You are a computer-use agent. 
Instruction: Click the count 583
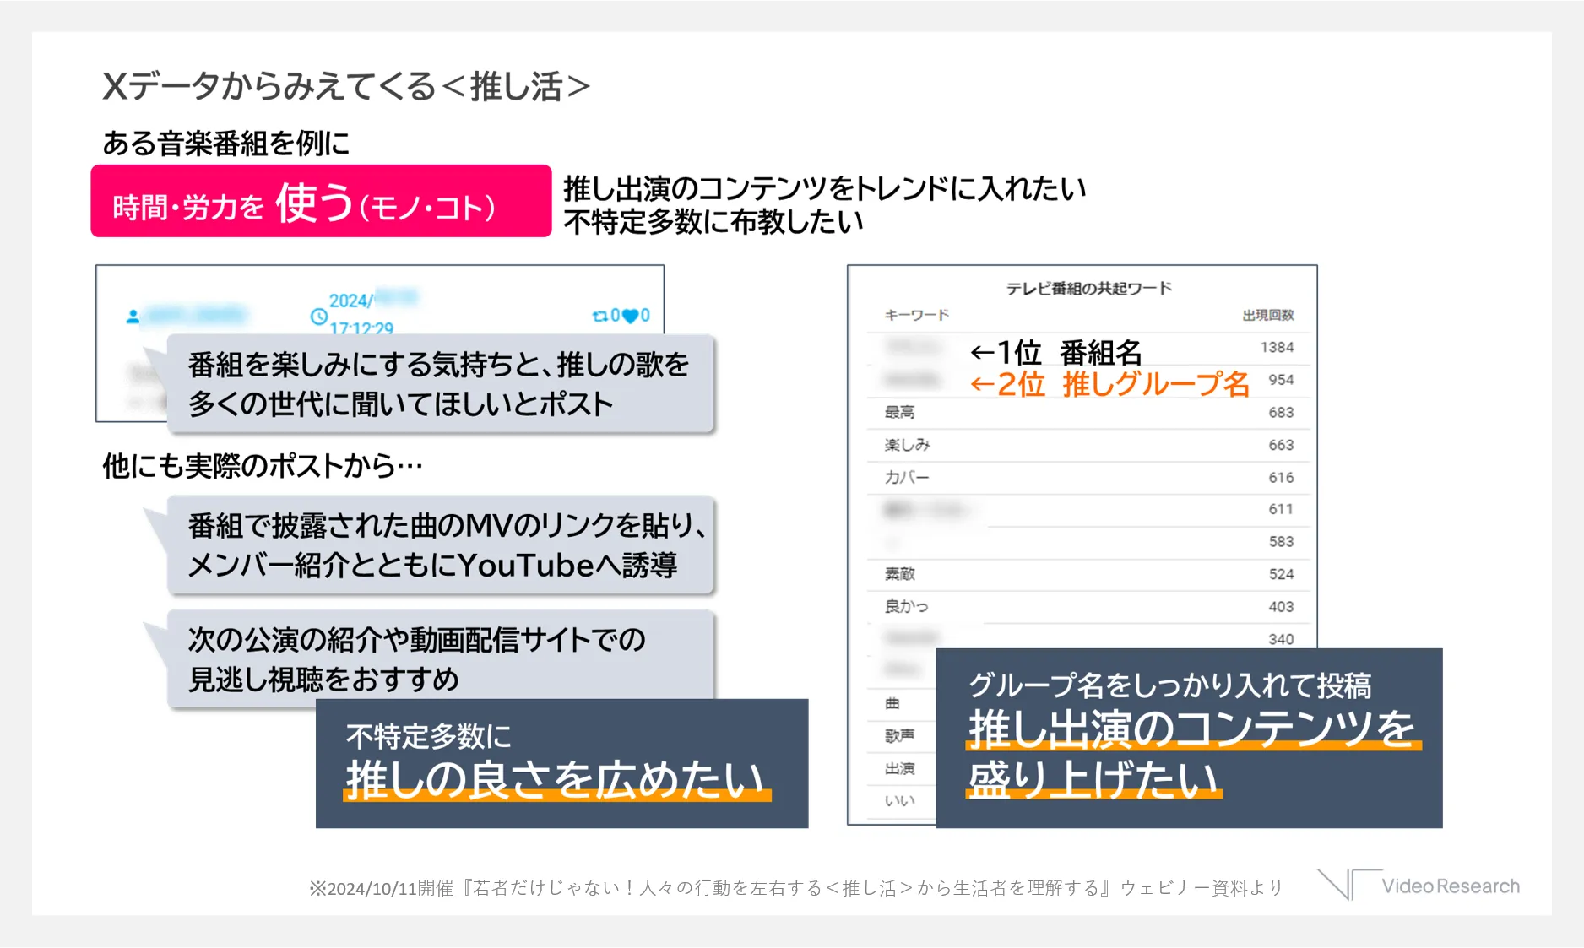click(x=1281, y=541)
